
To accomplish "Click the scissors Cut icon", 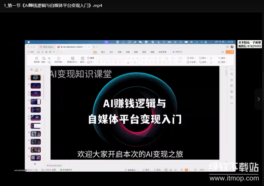I will [x=49, y=58].
